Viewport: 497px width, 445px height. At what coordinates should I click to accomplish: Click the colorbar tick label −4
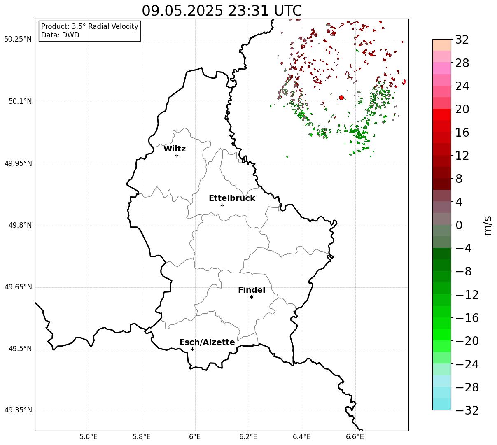463,249
